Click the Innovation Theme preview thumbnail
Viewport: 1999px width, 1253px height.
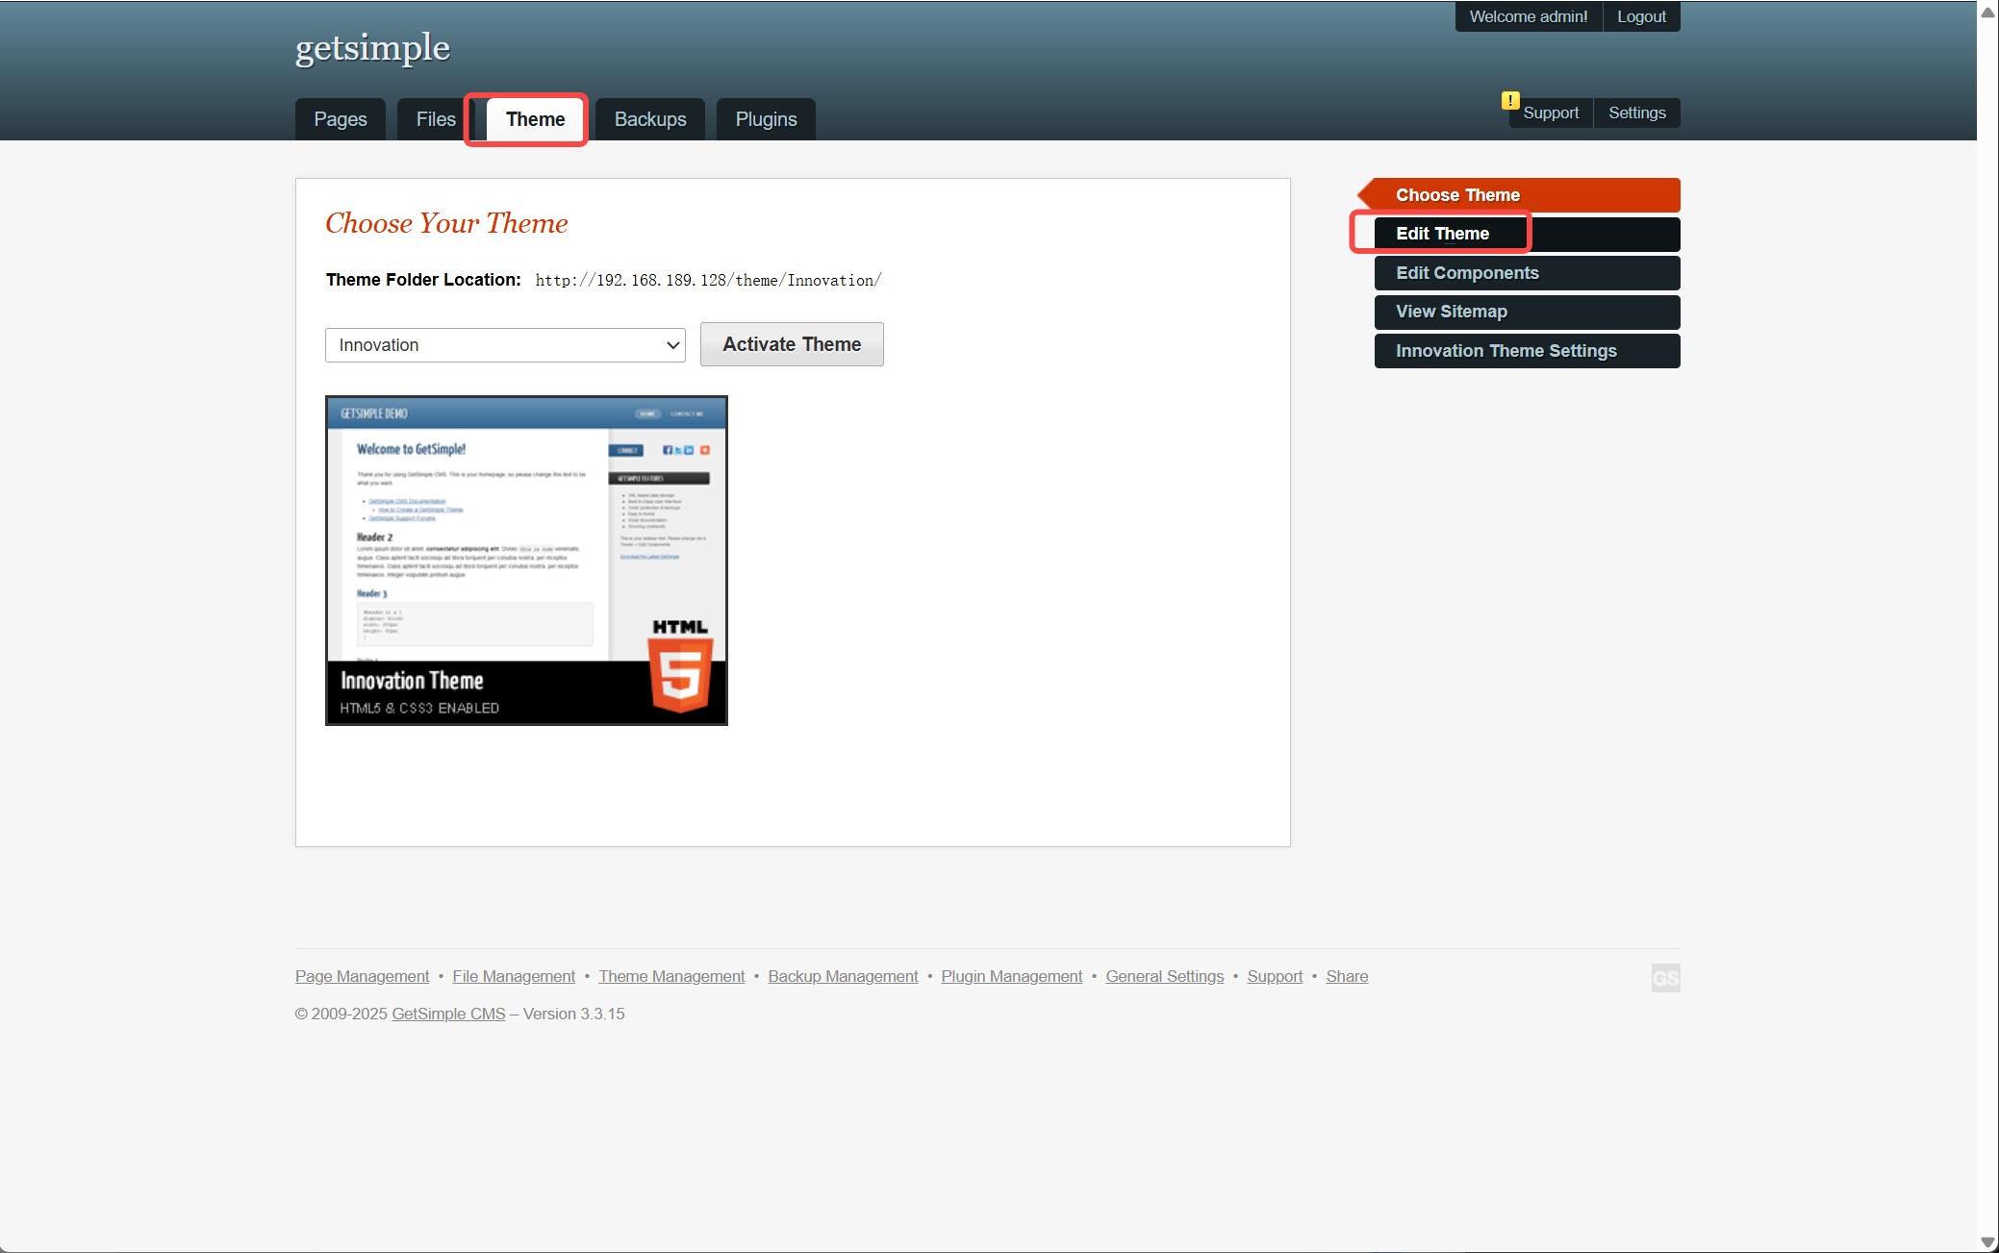[x=526, y=560]
